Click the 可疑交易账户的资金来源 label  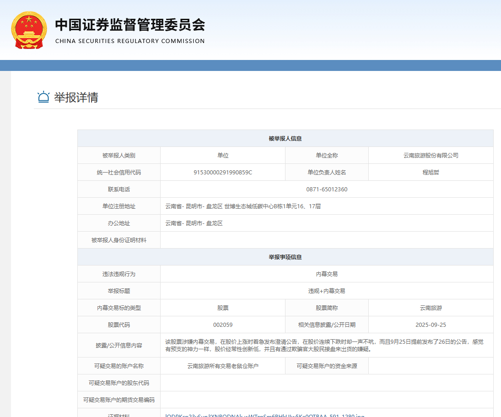(x=327, y=366)
